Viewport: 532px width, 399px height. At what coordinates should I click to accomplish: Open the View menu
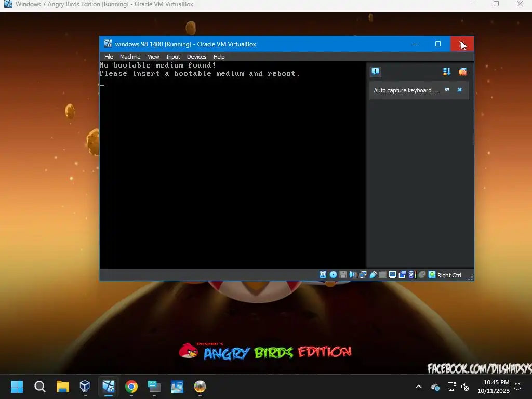click(153, 57)
